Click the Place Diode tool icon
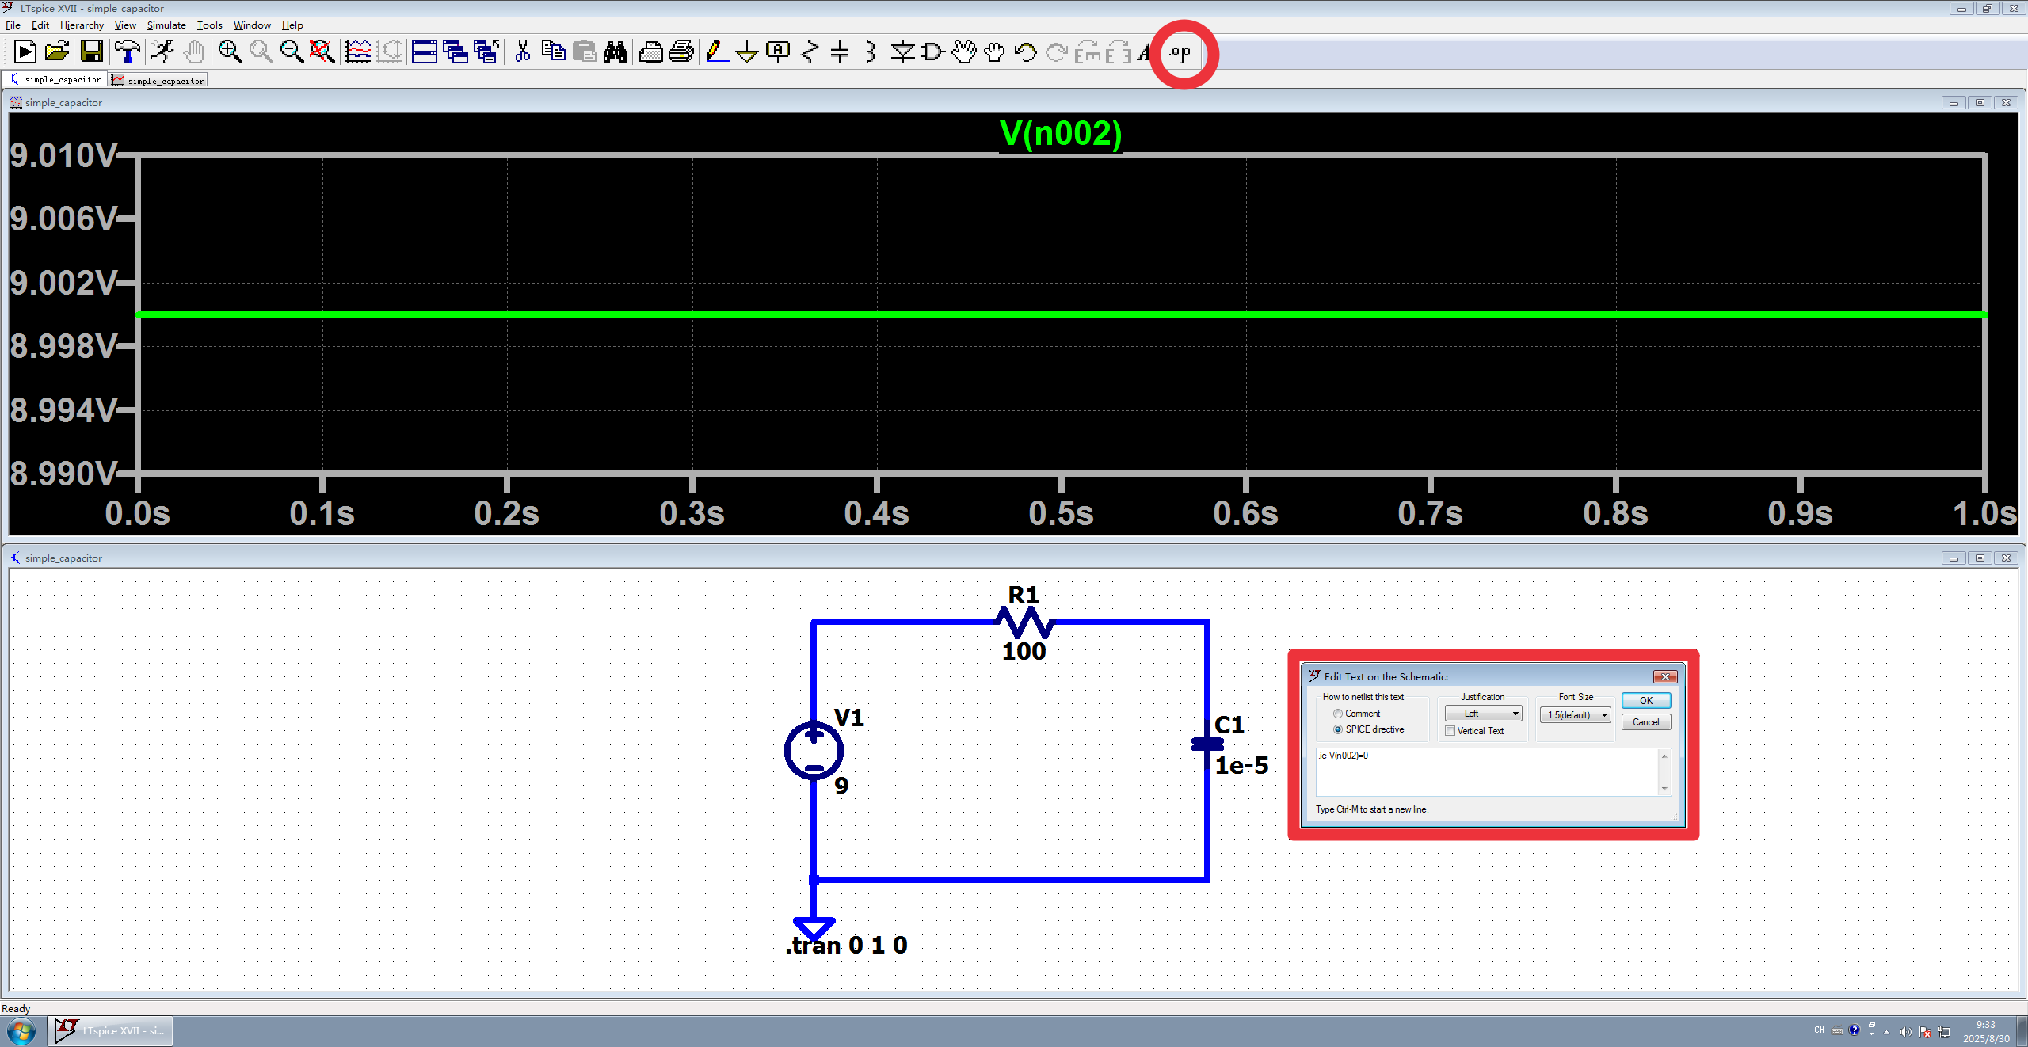 (902, 52)
